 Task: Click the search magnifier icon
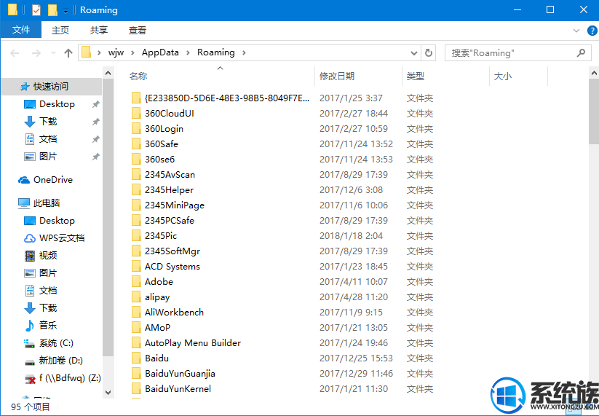581,52
